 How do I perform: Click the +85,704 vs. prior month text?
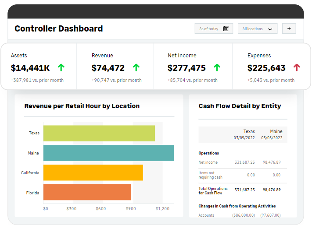(192, 80)
